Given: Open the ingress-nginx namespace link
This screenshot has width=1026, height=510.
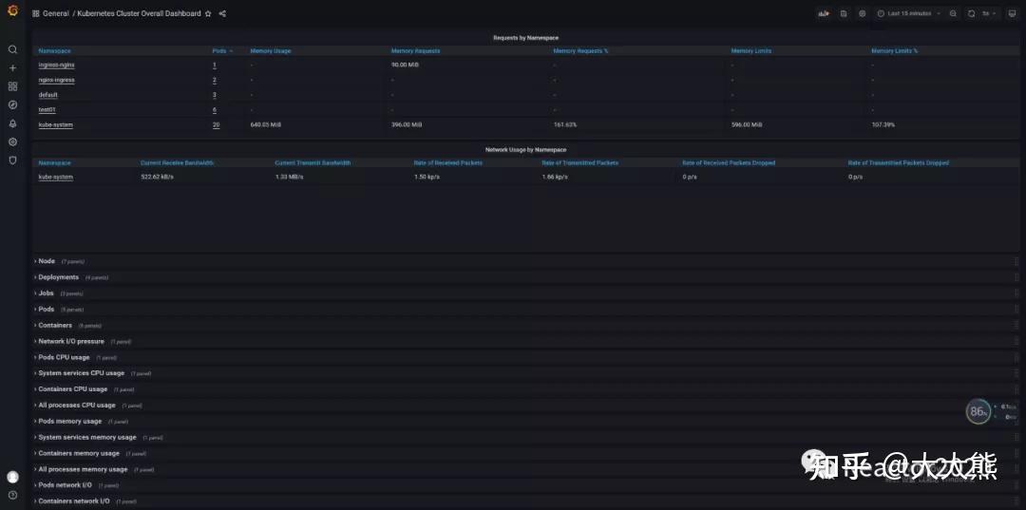Looking at the screenshot, I should pos(57,66).
